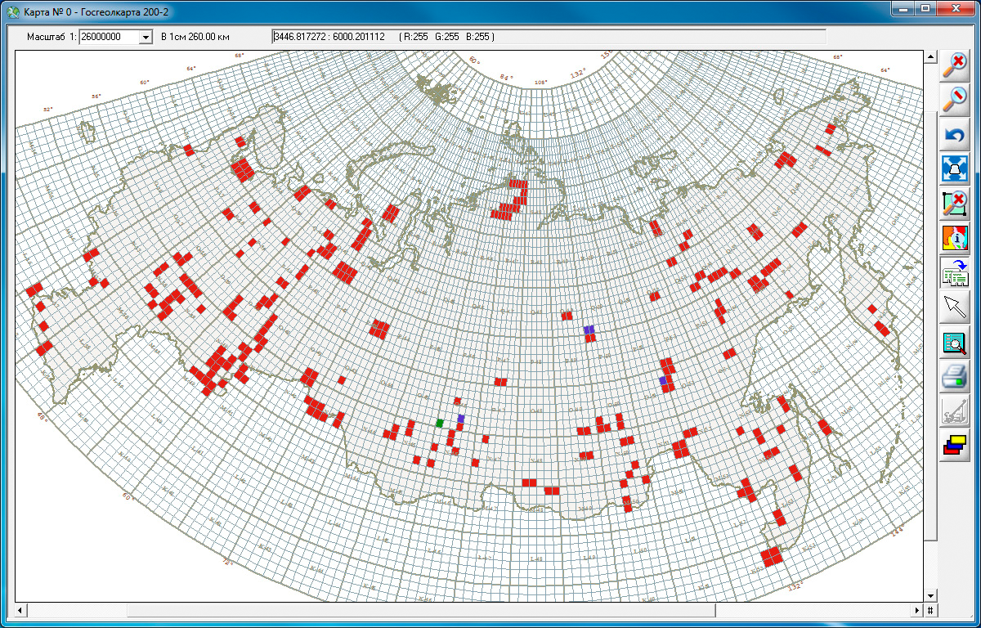Maximize the Госгеолкарта window
The height and width of the screenshot is (628, 981).
pyautogui.click(x=925, y=7)
